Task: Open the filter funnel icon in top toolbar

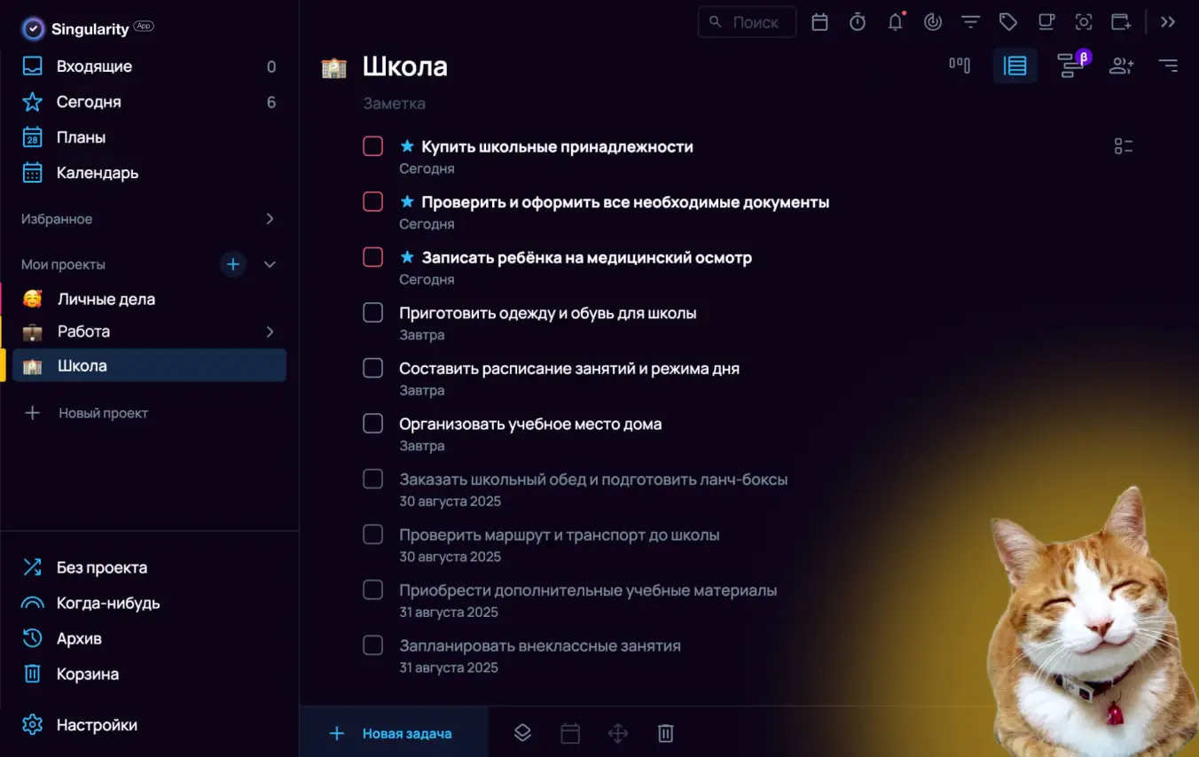Action: click(x=971, y=22)
